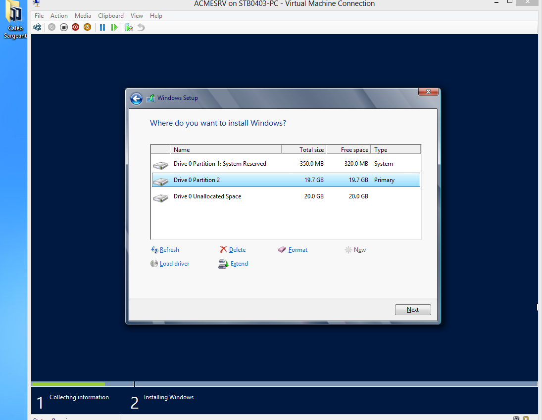Open the Clipboard menu
The image size is (542, 420).
(x=110, y=16)
